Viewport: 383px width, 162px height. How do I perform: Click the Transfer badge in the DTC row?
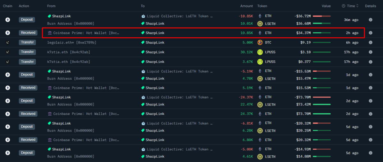(x=27, y=43)
